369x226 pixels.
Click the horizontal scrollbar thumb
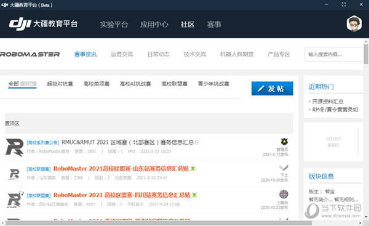tap(159, 223)
